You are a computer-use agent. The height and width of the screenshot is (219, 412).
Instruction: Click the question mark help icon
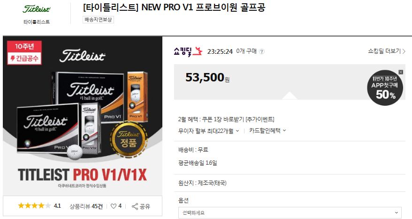click(x=262, y=51)
